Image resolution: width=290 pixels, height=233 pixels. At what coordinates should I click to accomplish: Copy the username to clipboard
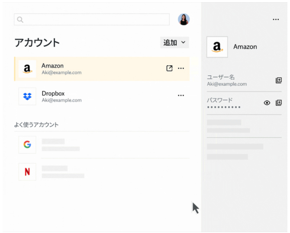279,80
